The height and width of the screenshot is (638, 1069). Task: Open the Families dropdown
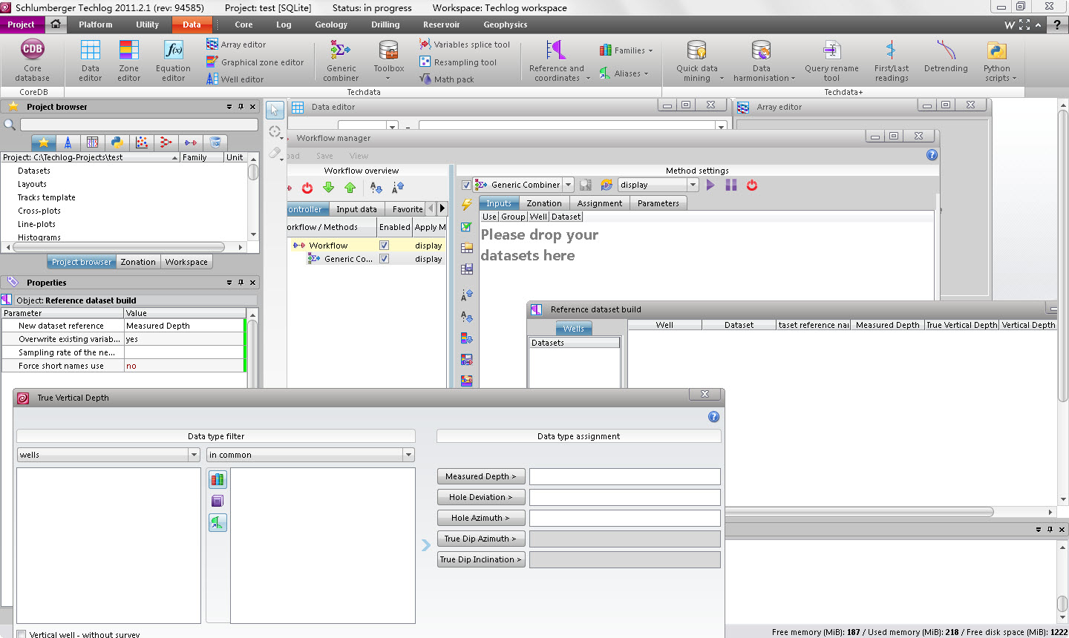point(650,51)
